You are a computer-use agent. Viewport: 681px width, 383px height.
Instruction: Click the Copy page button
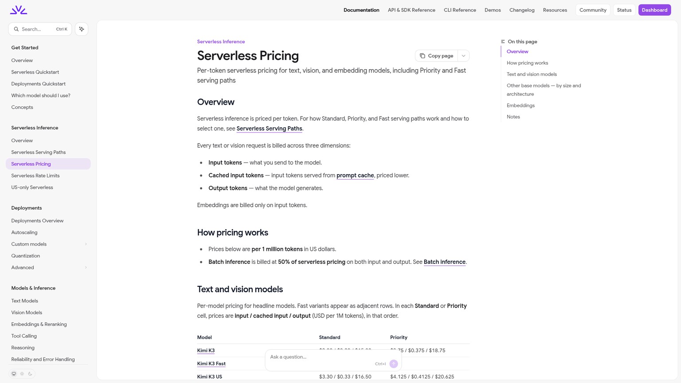point(437,56)
